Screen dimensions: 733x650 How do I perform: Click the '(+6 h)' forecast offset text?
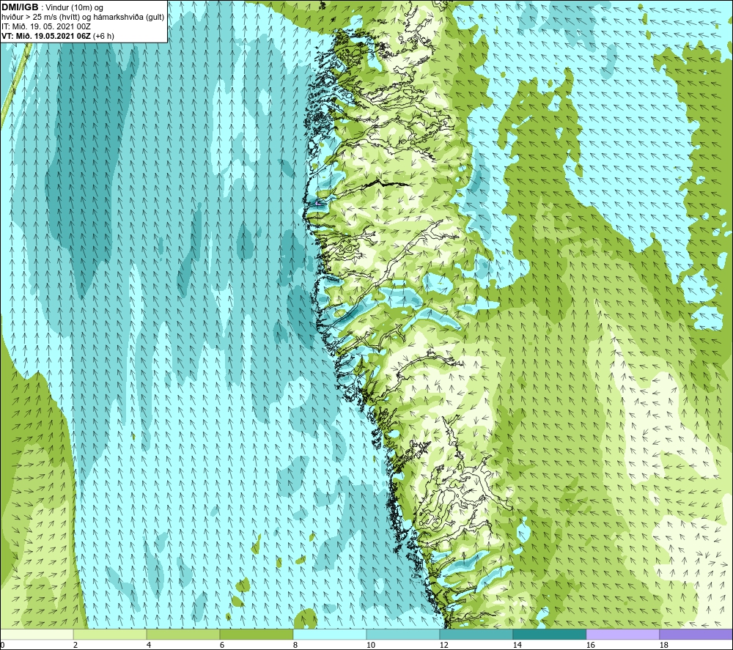[x=104, y=36]
